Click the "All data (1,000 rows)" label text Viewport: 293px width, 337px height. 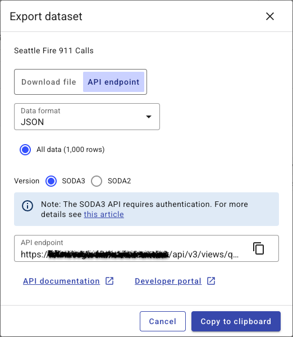pos(71,150)
